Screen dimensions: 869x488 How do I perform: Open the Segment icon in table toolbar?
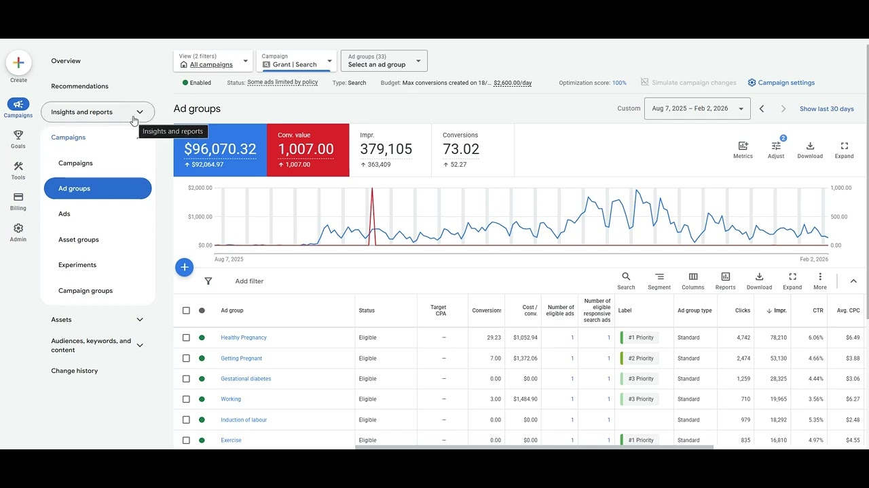click(659, 277)
